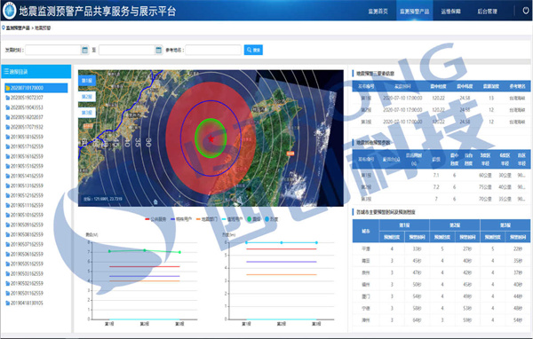533x339 pixels.
Task: Toggle the green circle legend swatch
Action: point(249,219)
